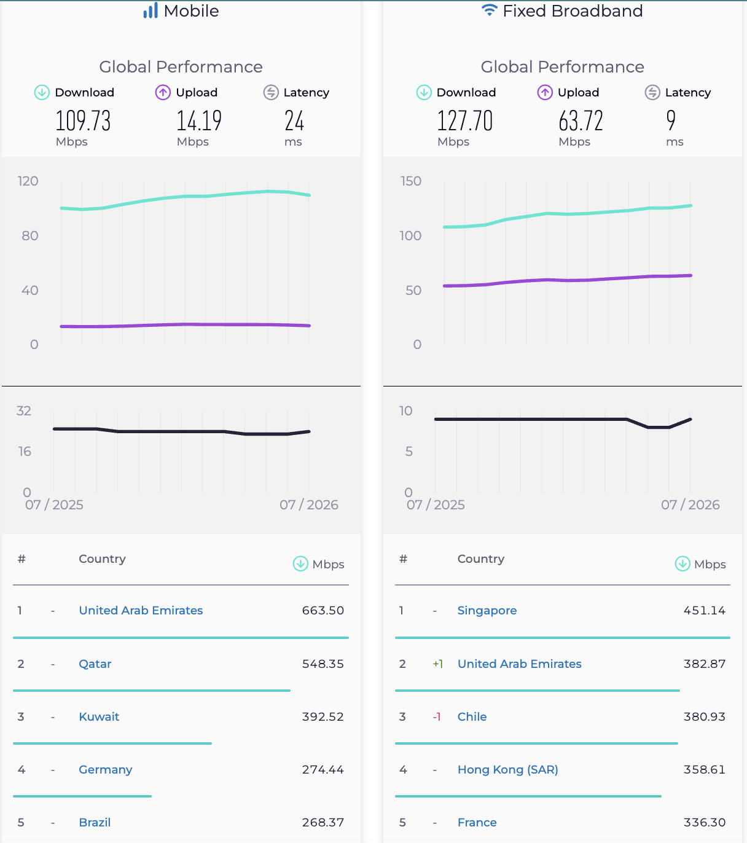Open the Germany country link

[x=106, y=769]
